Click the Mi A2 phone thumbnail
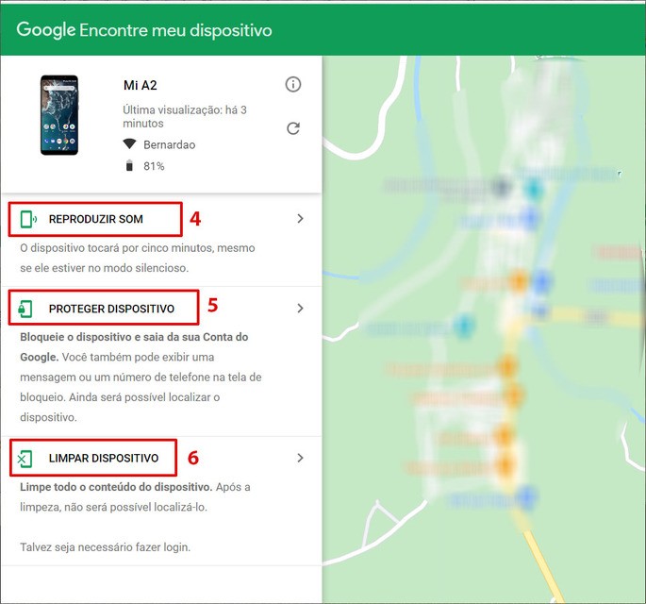This screenshot has height=604, width=646. click(x=59, y=115)
